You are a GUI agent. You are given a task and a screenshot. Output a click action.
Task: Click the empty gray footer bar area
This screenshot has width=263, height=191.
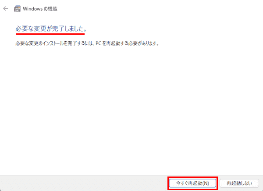point(84,183)
